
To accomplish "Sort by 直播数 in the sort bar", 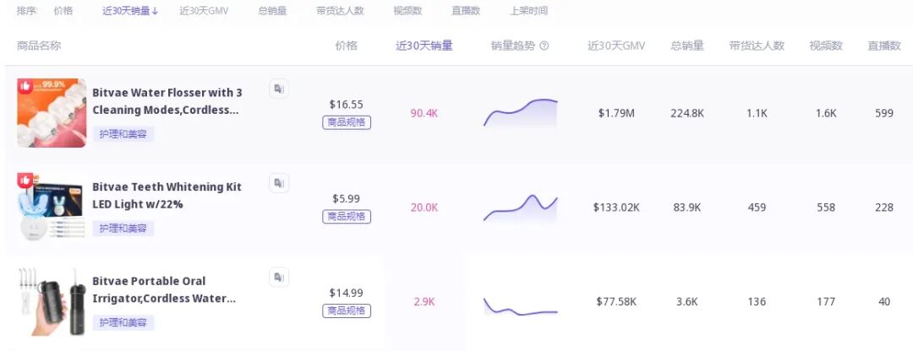I will click(x=466, y=10).
